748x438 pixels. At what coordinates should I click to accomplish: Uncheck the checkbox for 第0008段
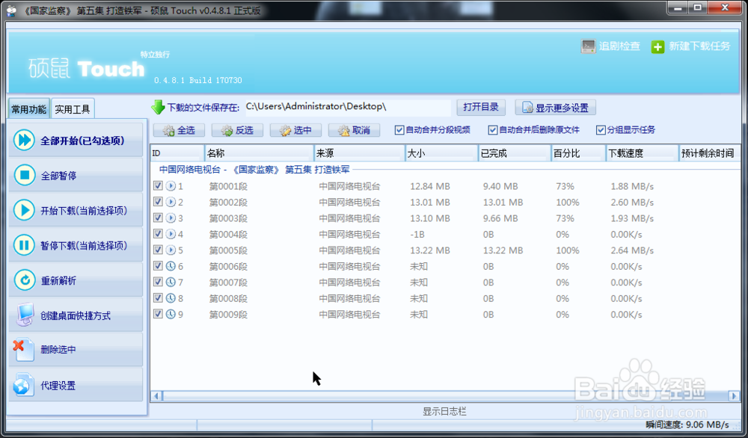click(x=158, y=297)
